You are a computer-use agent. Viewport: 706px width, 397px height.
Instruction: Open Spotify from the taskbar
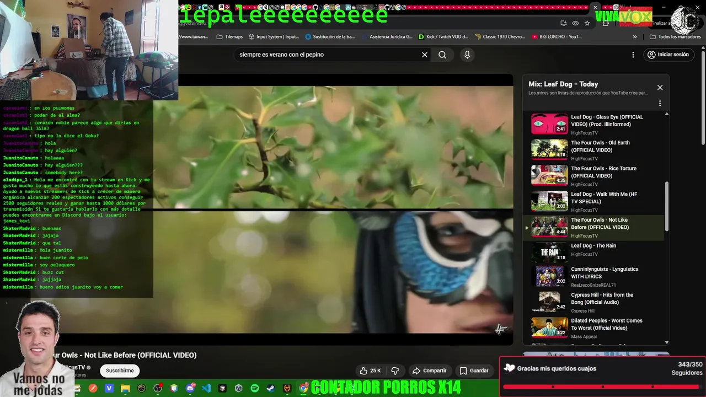(255, 388)
